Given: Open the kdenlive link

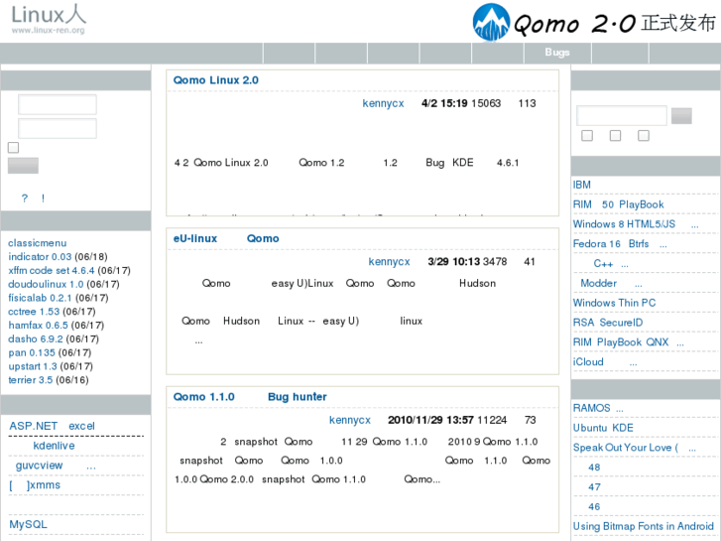Looking at the screenshot, I should pos(54,446).
